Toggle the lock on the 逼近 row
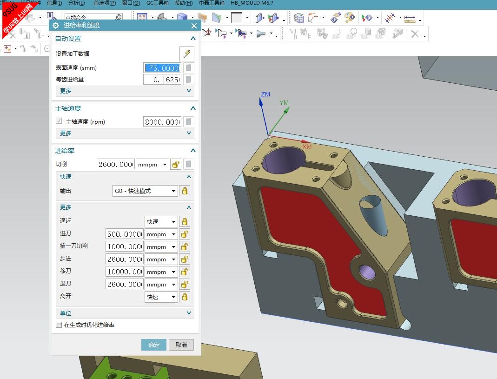The image size is (497, 379). pyautogui.click(x=185, y=221)
